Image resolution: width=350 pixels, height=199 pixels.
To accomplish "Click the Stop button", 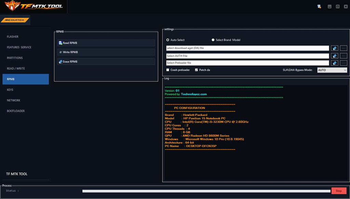I will point(339,191).
